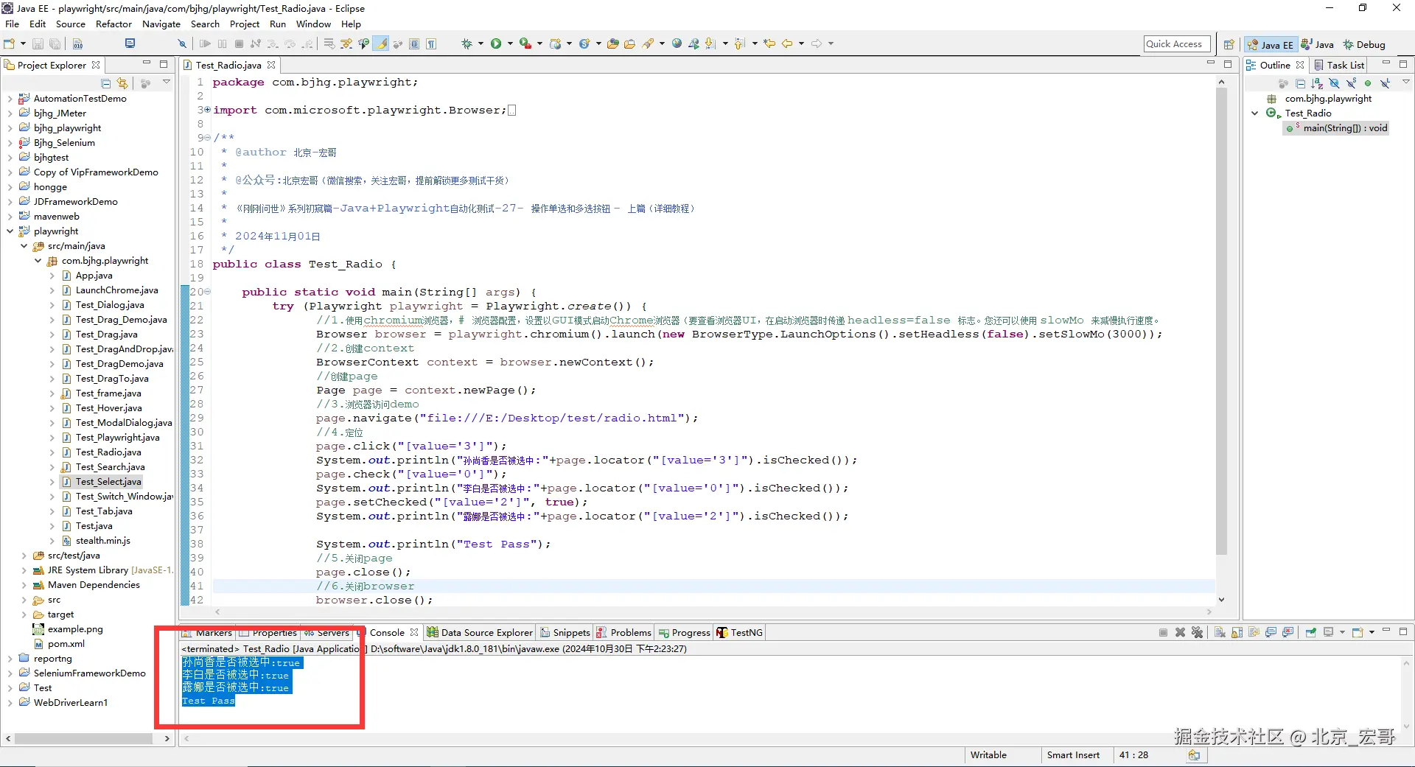Image resolution: width=1415 pixels, height=767 pixels.
Task: Click the Open Perspective icon
Action: click(1229, 44)
